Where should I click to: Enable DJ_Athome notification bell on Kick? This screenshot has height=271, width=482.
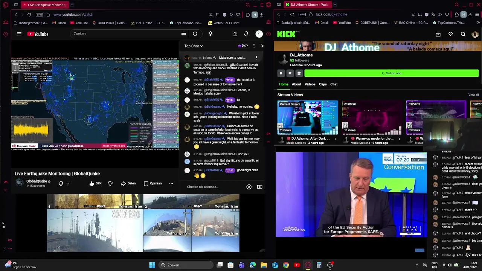[281, 73]
